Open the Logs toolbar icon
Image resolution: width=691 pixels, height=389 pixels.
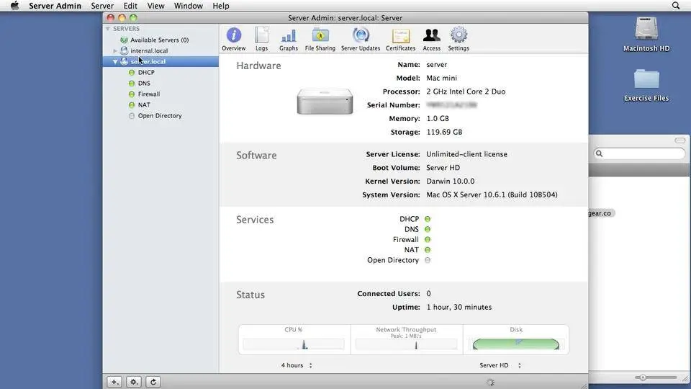click(x=261, y=39)
